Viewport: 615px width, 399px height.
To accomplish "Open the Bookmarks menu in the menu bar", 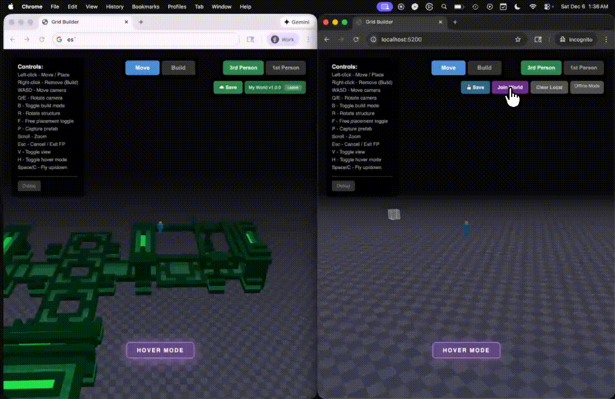I will pyautogui.click(x=145, y=7).
